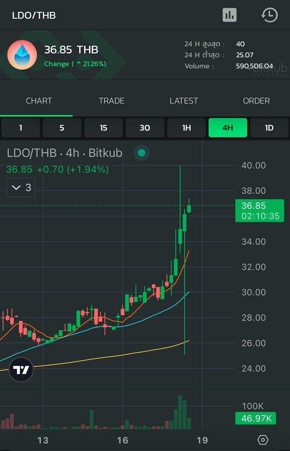Expand the indicator legend showing 3

(x=21, y=188)
